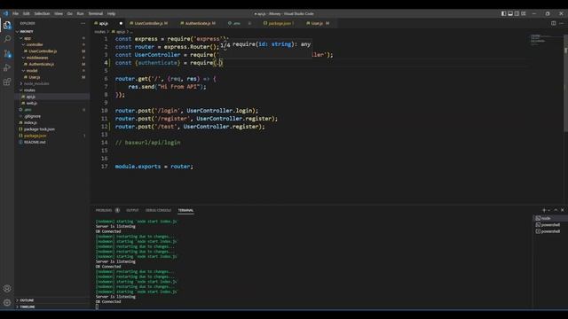
Task: Maximize the terminal panel with the caret icon
Action: coord(556,210)
